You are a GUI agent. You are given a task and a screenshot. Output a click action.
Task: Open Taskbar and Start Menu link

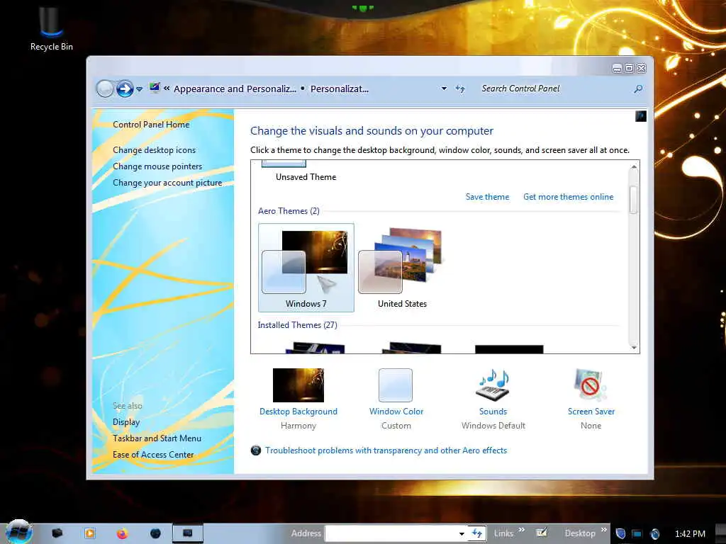point(157,438)
